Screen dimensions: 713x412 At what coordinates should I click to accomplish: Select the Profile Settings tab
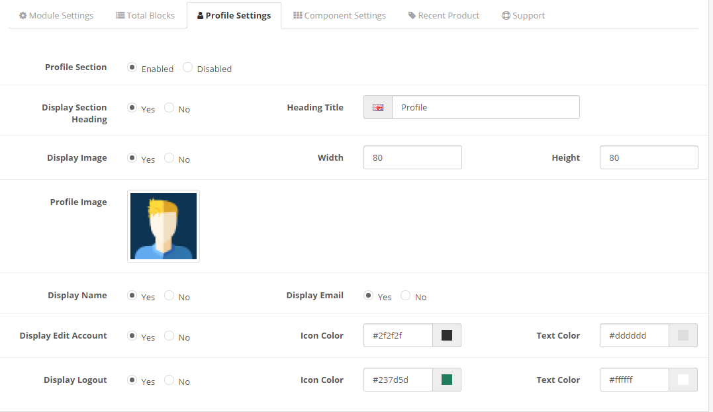(x=234, y=15)
